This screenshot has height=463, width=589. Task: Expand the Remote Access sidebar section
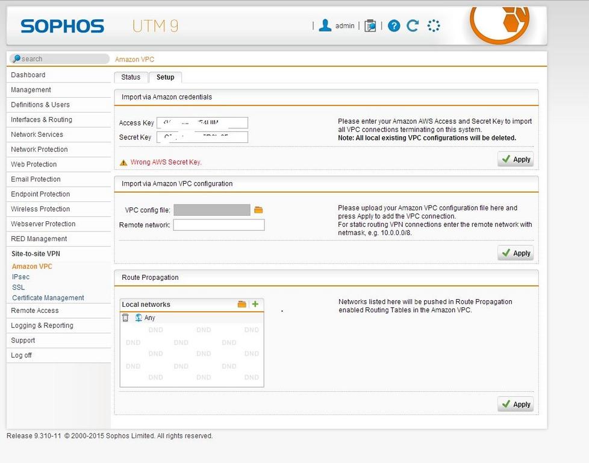(x=35, y=310)
